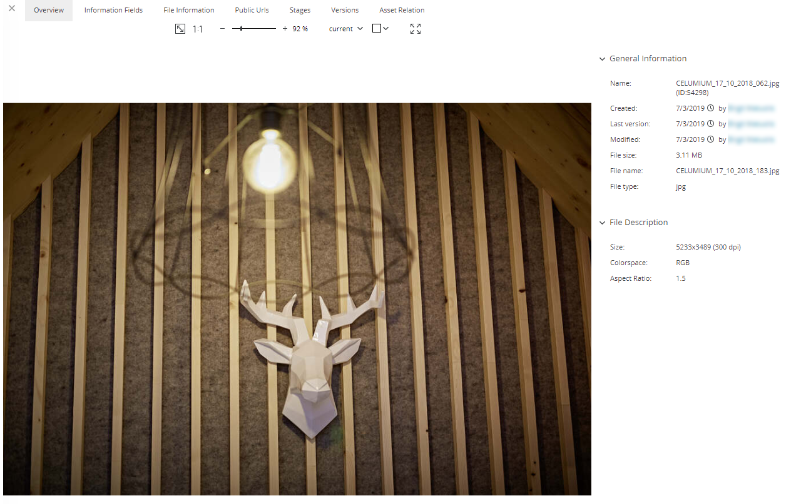Click the file size value 3.11 MB
811x504 pixels.
tap(689, 155)
